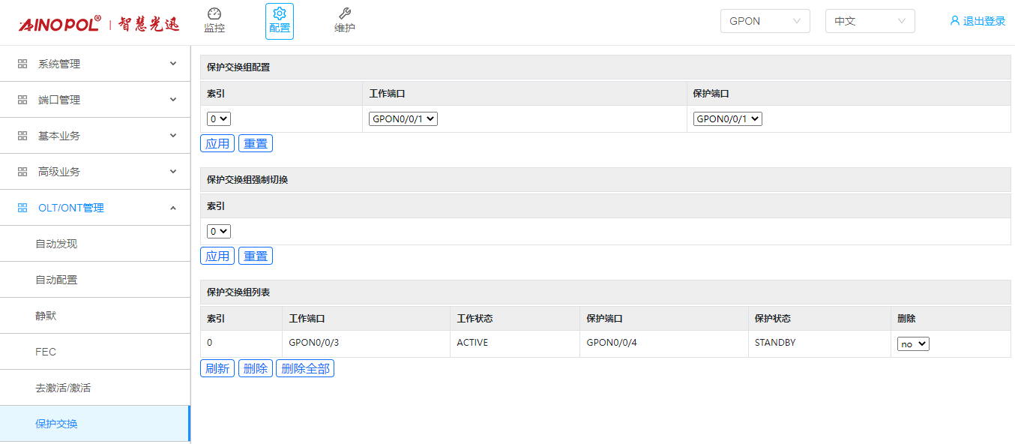Click the grid icon beside 基本业务
The image size is (1015, 444).
[x=22, y=136]
